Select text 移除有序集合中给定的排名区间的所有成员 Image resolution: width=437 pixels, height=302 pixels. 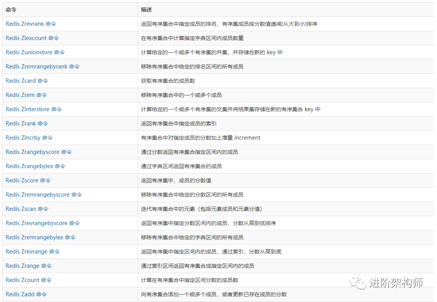pyautogui.click(x=192, y=67)
